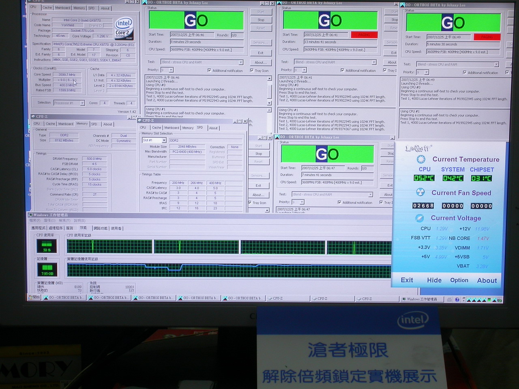Switch to the second CPU-Z taskbar item
519x389 pixels.
[332, 299]
